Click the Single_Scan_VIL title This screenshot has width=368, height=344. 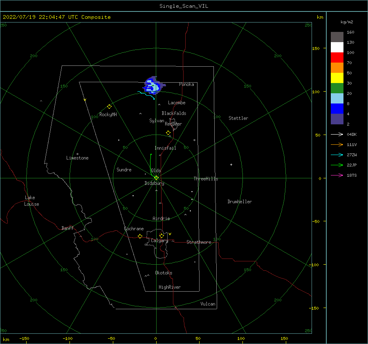pyautogui.click(x=184, y=6)
